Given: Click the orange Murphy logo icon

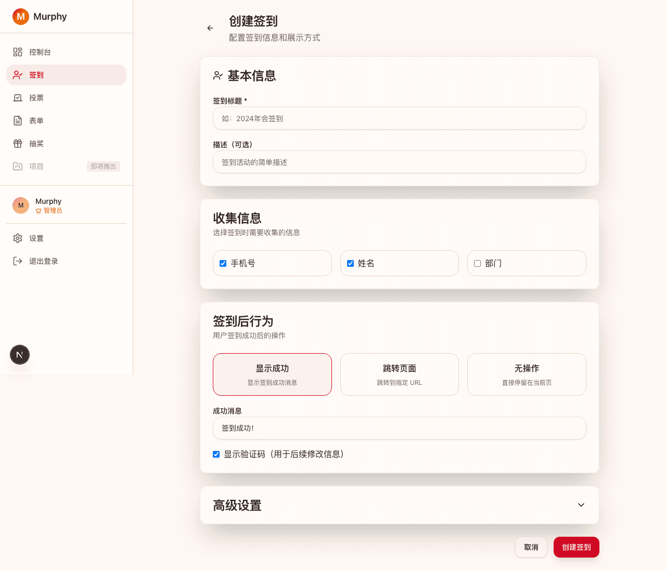Looking at the screenshot, I should [x=21, y=17].
